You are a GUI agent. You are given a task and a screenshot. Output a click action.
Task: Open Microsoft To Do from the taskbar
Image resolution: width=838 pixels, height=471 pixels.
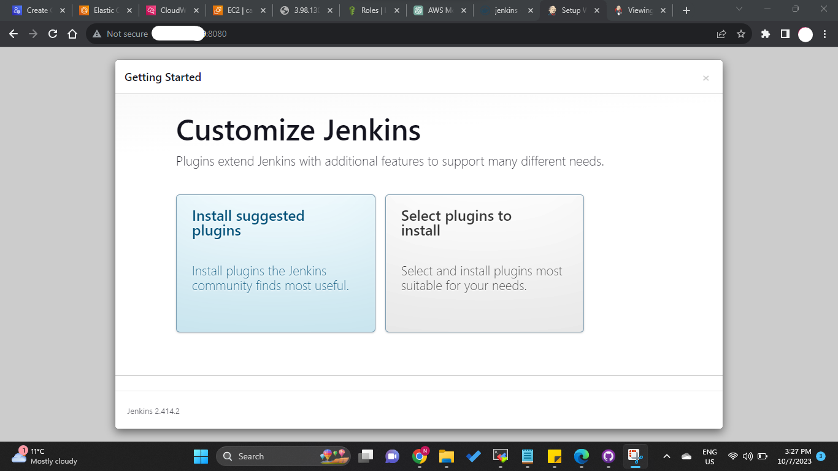473,456
